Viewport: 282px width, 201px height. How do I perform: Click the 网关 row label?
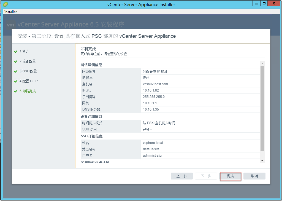(85, 103)
